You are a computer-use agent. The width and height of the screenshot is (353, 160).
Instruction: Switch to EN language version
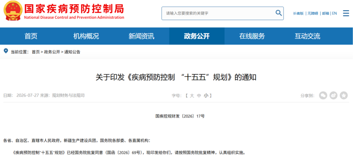pos(334,13)
